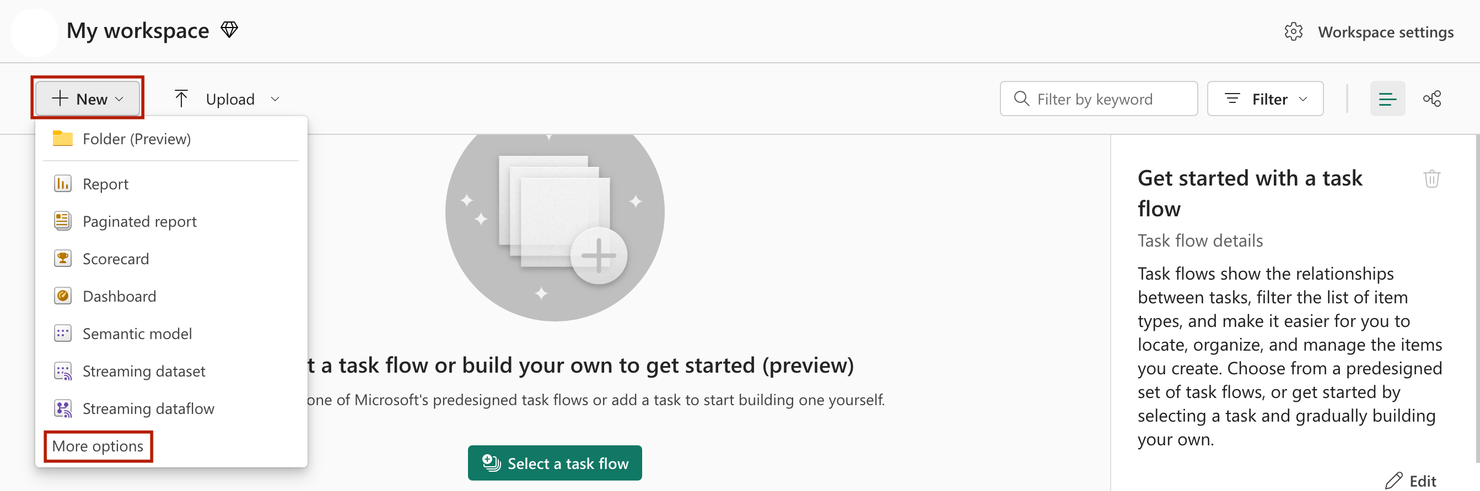Click Select a task flow button
1480x491 pixels.
point(555,462)
